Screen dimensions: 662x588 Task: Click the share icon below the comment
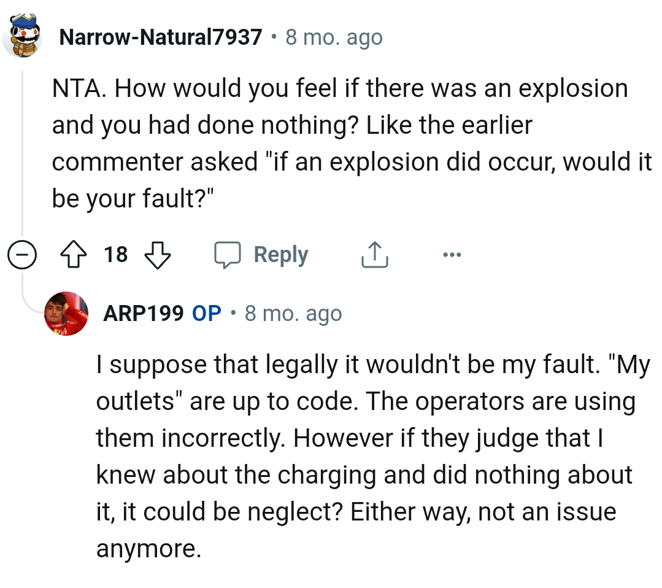point(374,255)
